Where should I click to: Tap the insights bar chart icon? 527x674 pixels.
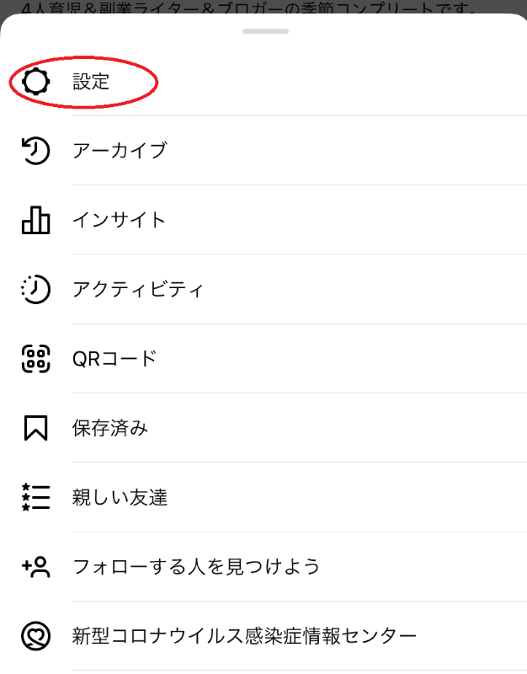(35, 220)
